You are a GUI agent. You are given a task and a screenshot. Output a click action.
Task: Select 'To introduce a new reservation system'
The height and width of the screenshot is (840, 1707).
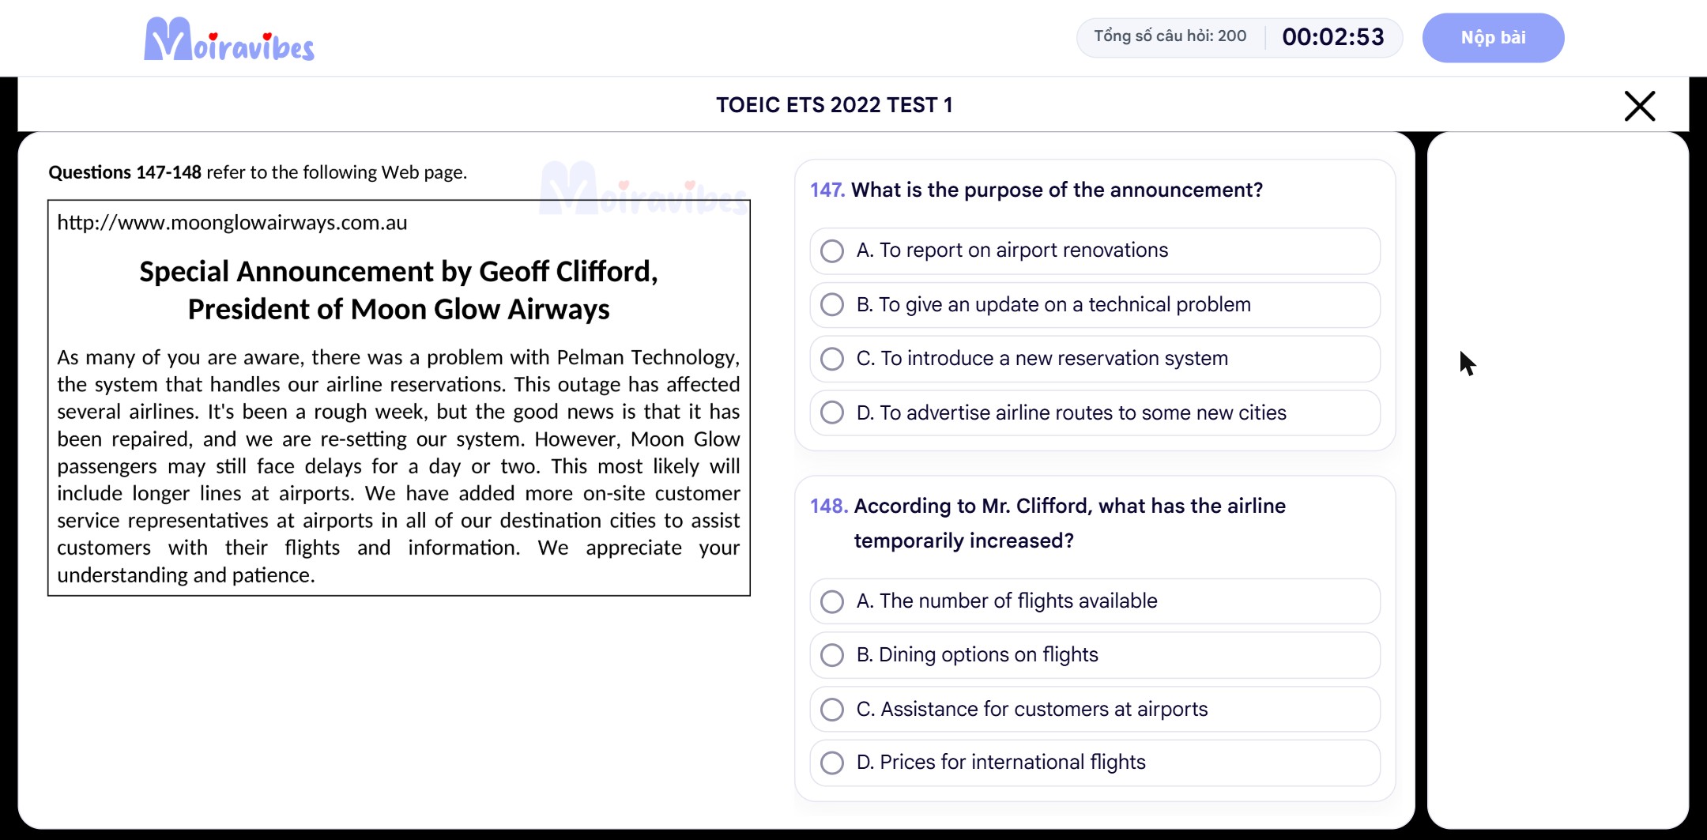1095,359
